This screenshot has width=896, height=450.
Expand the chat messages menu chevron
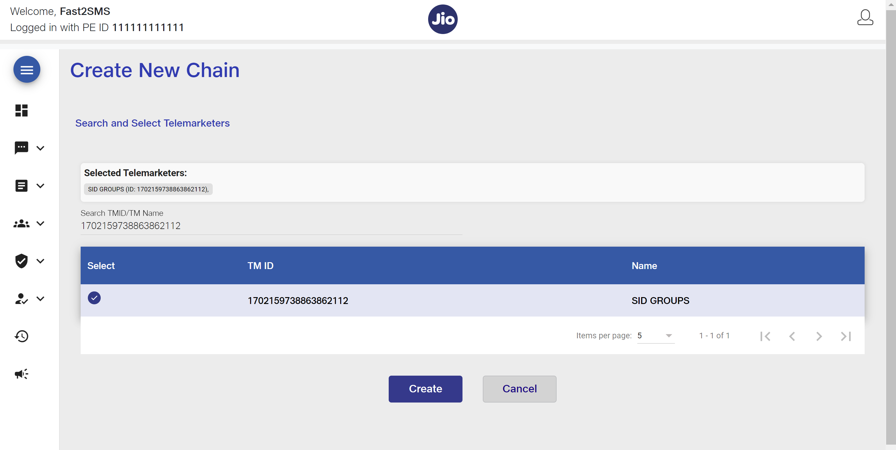tap(40, 148)
